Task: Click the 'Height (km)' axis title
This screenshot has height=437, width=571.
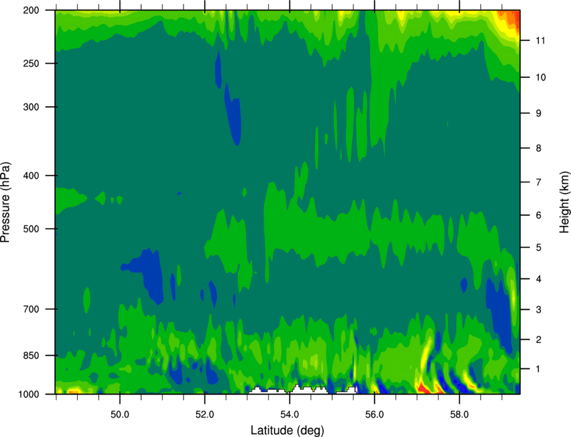Action: coord(564,202)
